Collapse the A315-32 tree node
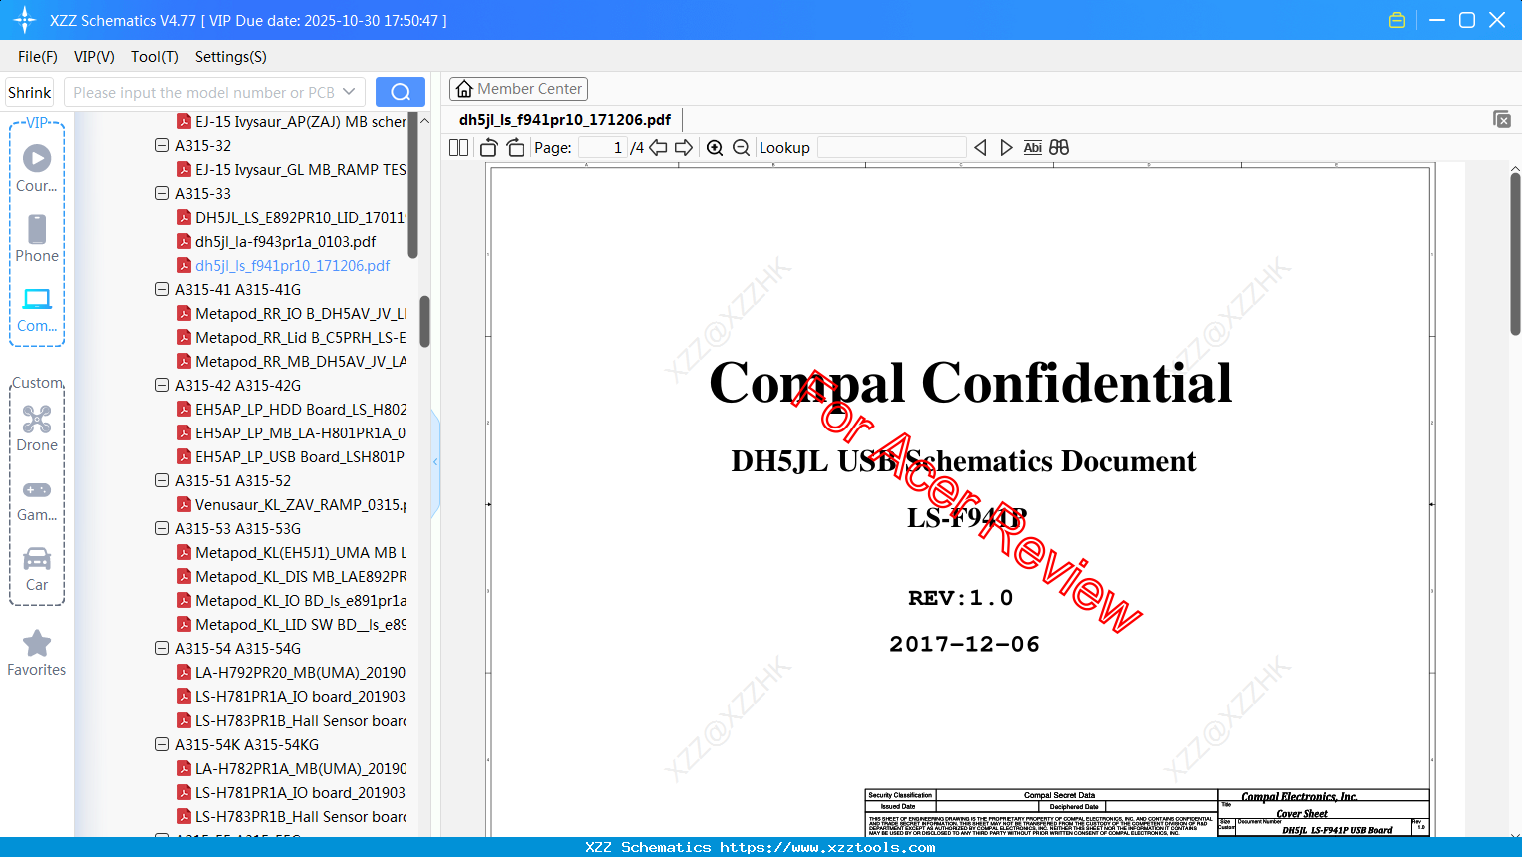 pyautogui.click(x=162, y=145)
